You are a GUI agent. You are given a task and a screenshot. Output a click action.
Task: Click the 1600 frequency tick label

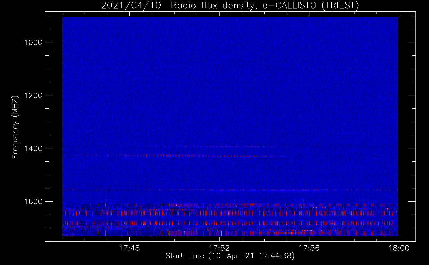[33, 201]
